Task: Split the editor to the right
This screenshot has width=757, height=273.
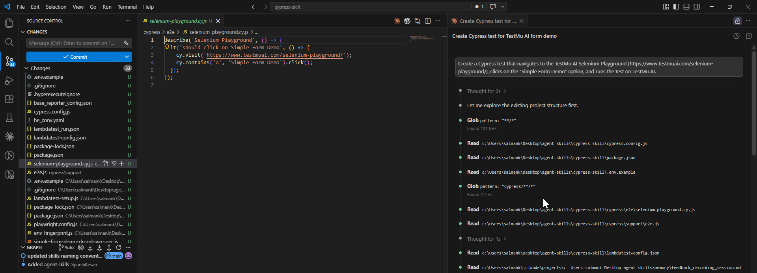Action: pyautogui.click(x=428, y=21)
